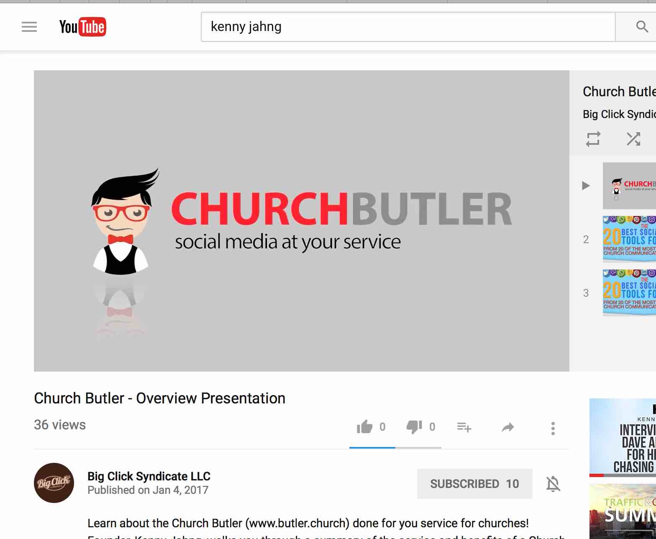
Task: Click the search box containing kenny jahng
Action: pos(408,27)
